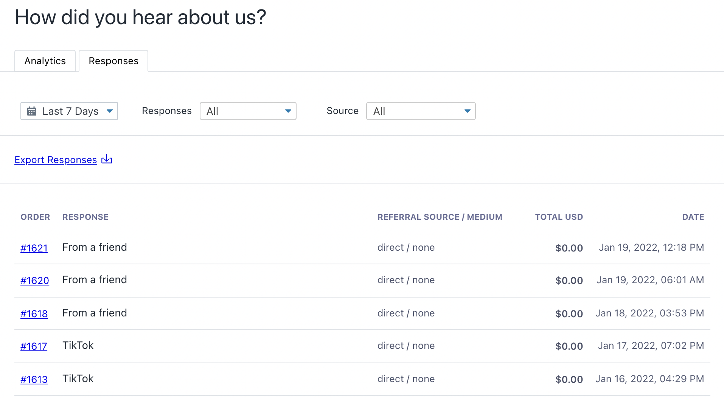This screenshot has height=398, width=724.
Task: Open order #1621
Action: tap(34, 248)
